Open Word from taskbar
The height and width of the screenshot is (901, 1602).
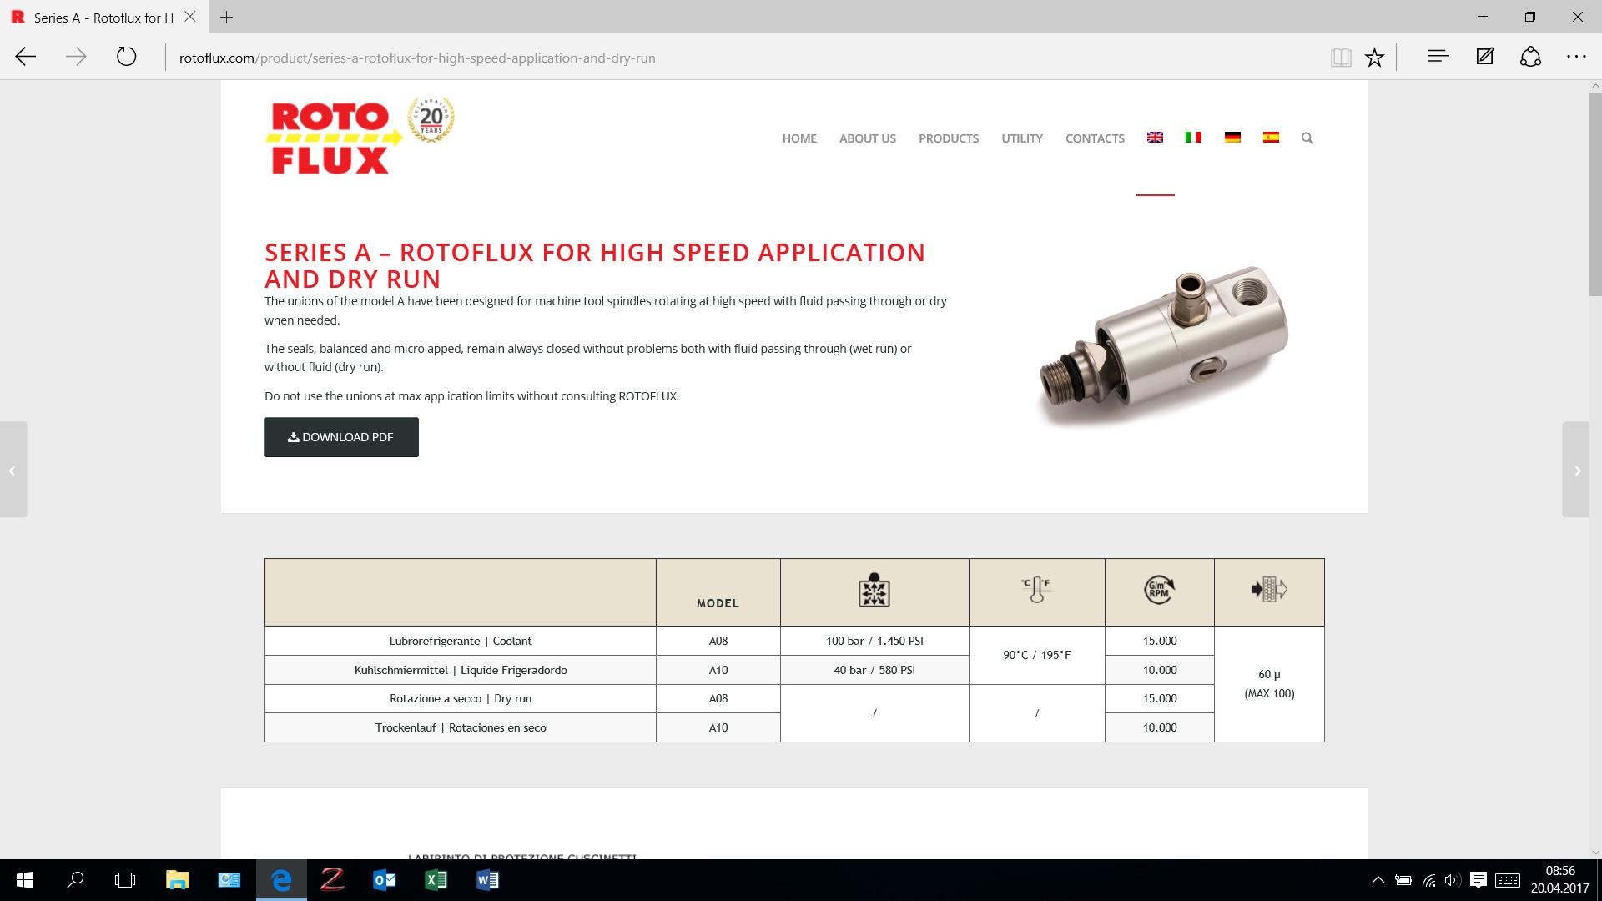coord(487,880)
